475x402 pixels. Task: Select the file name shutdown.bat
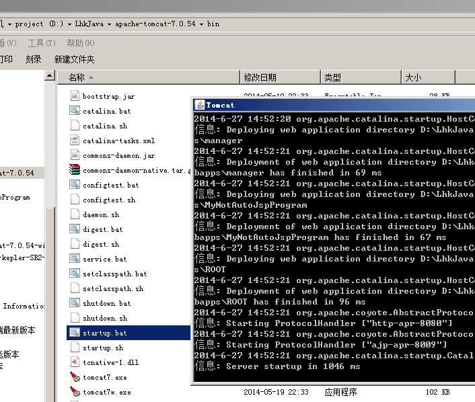tap(106, 303)
